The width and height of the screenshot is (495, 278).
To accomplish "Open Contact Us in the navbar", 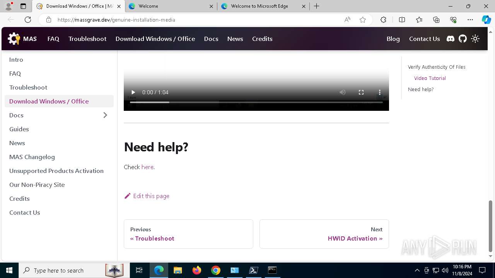I will point(424,39).
